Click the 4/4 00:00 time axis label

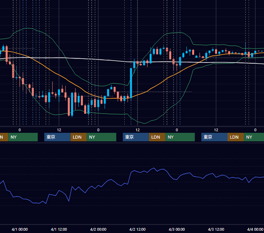pos(255,229)
